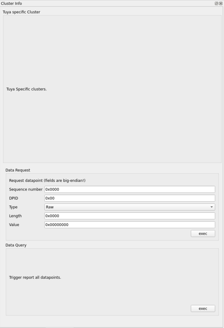Select the Length field showing 0x0000
This screenshot has height=328, width=224.
[x=129, y=216]
